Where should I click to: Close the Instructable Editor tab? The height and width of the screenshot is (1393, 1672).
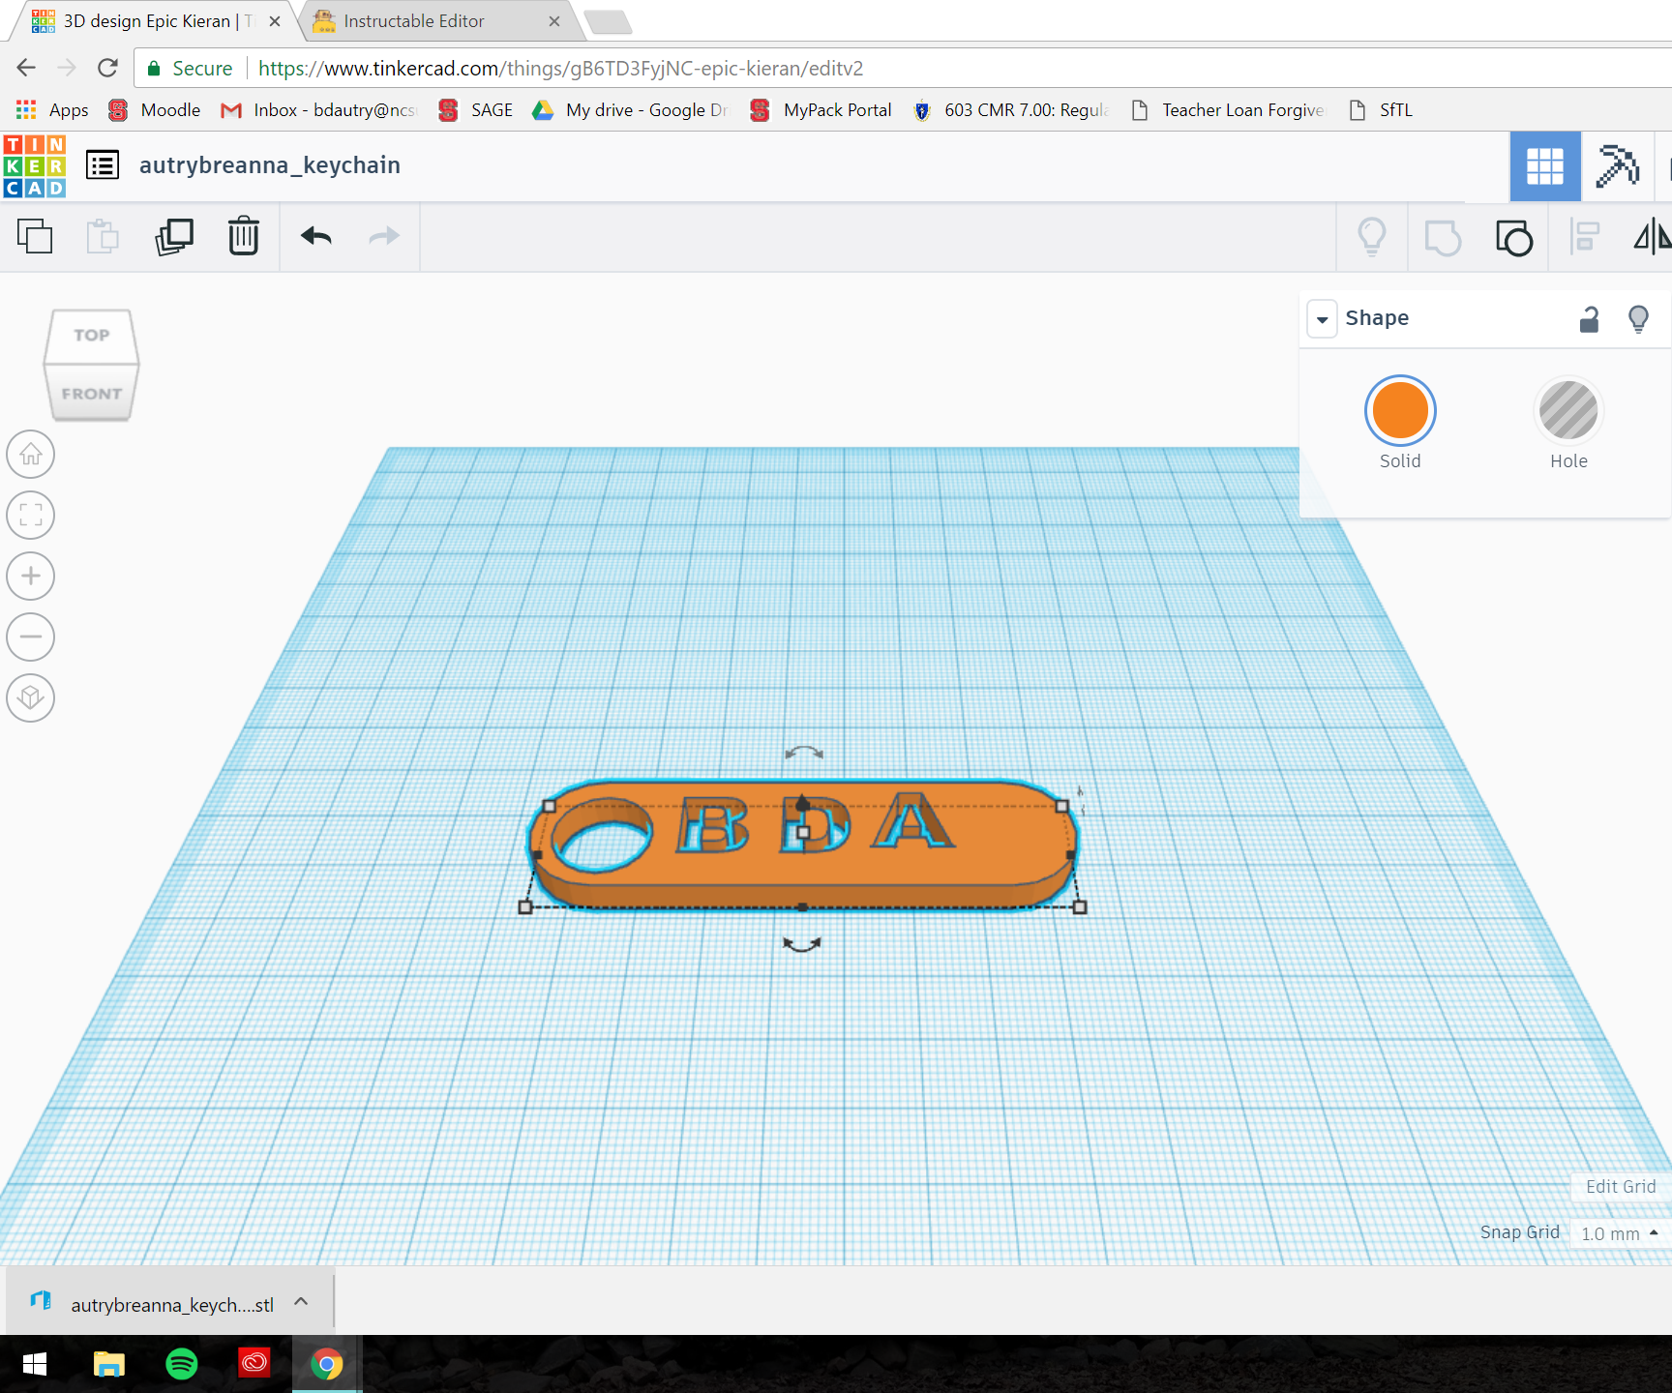(x=554, y=21)
